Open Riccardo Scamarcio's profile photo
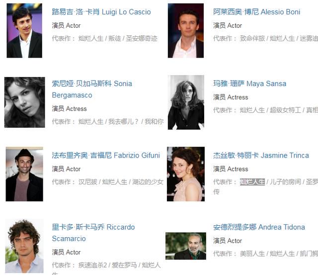This screenshot has width=318, height=275. [x=24, y=246]
